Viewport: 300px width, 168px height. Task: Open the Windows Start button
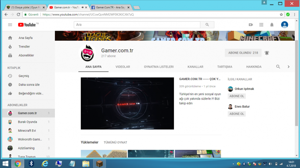5,163
